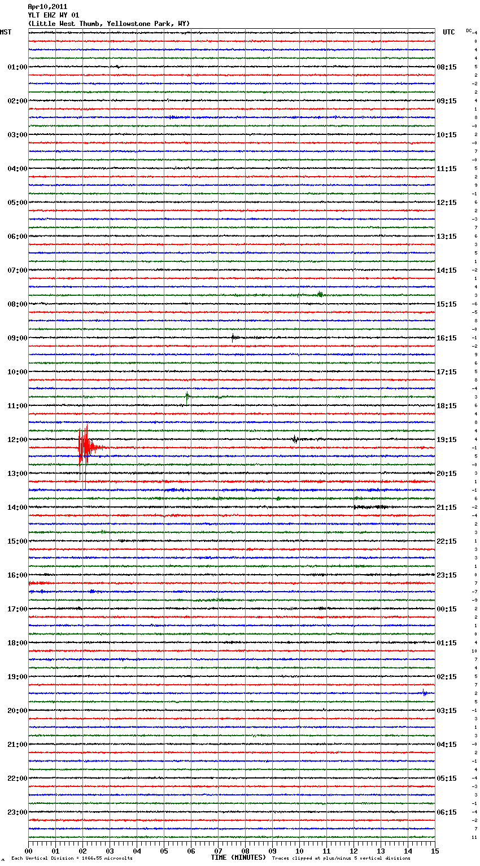Viewport: 480px width, 866px height.
Task: Select the 01:00 MST time label
Action: pos(17,67)
